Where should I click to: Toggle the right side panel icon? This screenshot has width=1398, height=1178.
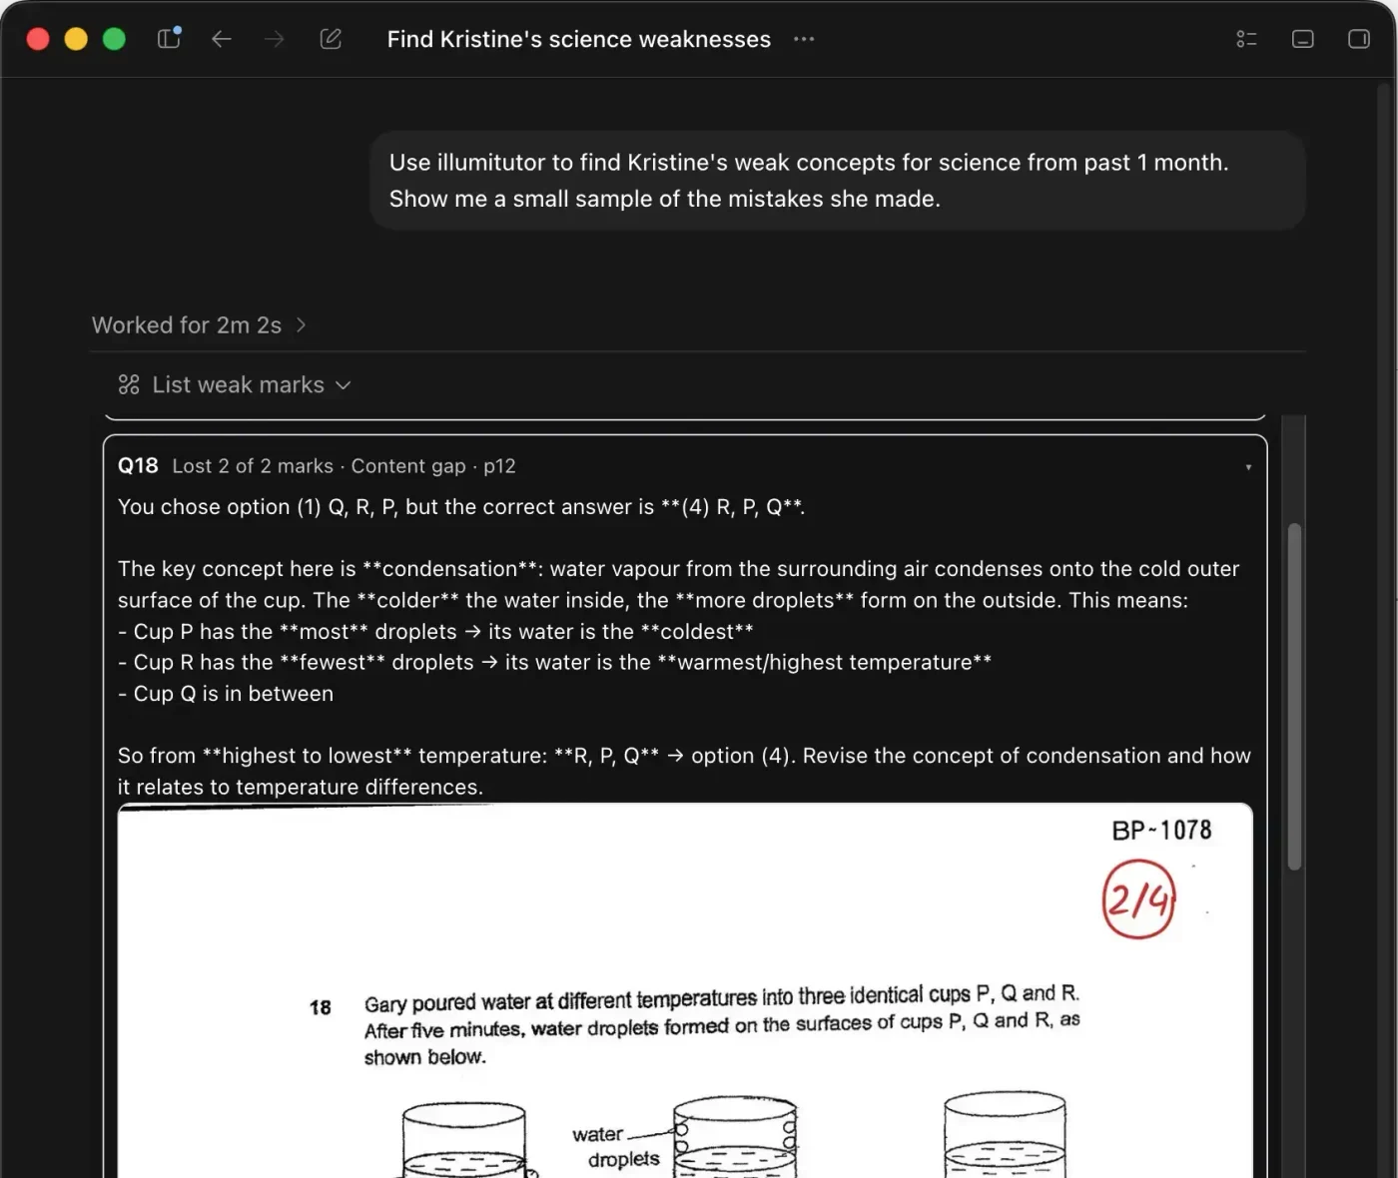coord(1359,39)
